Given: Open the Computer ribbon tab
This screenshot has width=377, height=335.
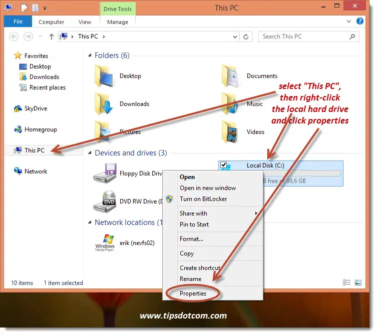Looking at the screenshot, I should [51, 22].
